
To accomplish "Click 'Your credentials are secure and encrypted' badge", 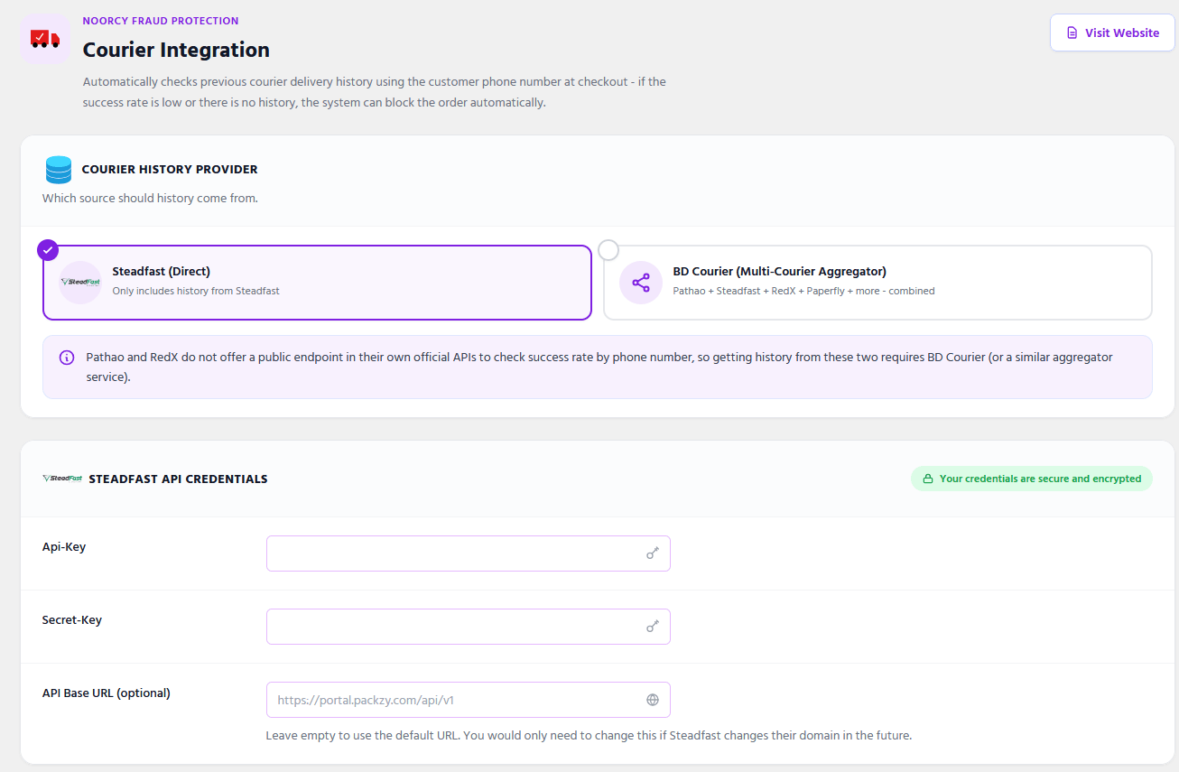I will coord(1032,479).
